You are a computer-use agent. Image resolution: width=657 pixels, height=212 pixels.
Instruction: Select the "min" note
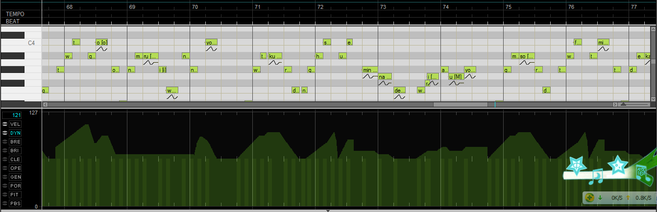point(370,70)
